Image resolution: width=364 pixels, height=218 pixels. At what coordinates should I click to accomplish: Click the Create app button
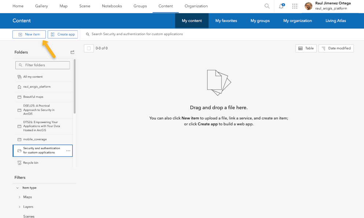pyautogui.click(x=63, y=34)
